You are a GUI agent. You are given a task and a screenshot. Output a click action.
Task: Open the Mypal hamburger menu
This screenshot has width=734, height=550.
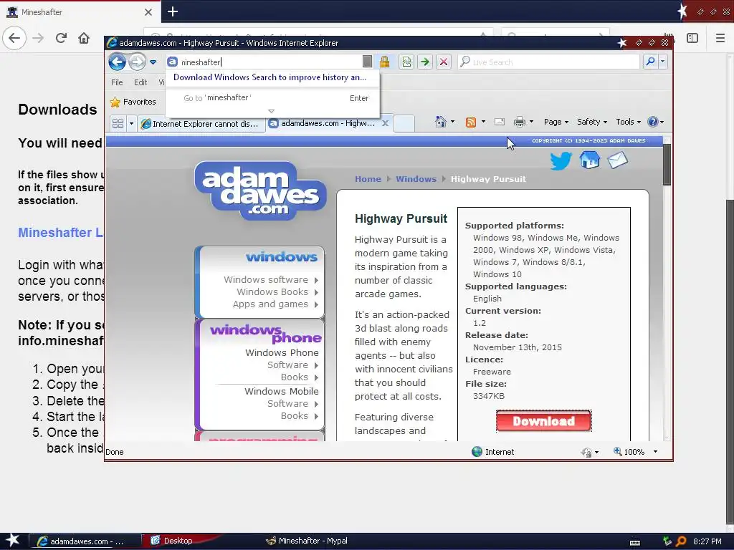tap(720, 38)
